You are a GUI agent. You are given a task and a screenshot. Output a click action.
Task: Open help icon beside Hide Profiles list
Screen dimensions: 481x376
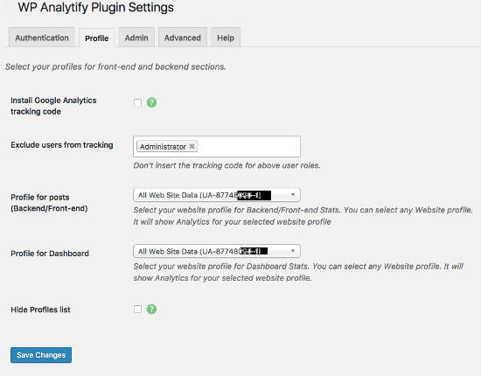pyautogui.click(x=151, y=310)
